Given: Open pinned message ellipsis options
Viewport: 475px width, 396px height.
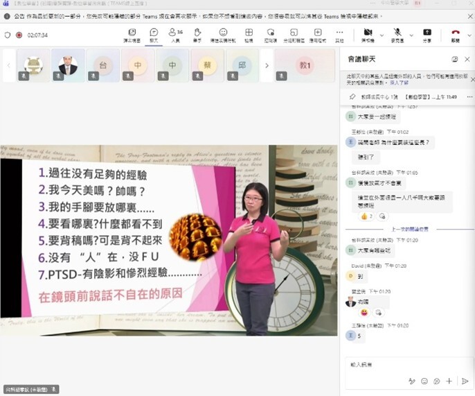Looking at the screenshot, I should (467, 98).
